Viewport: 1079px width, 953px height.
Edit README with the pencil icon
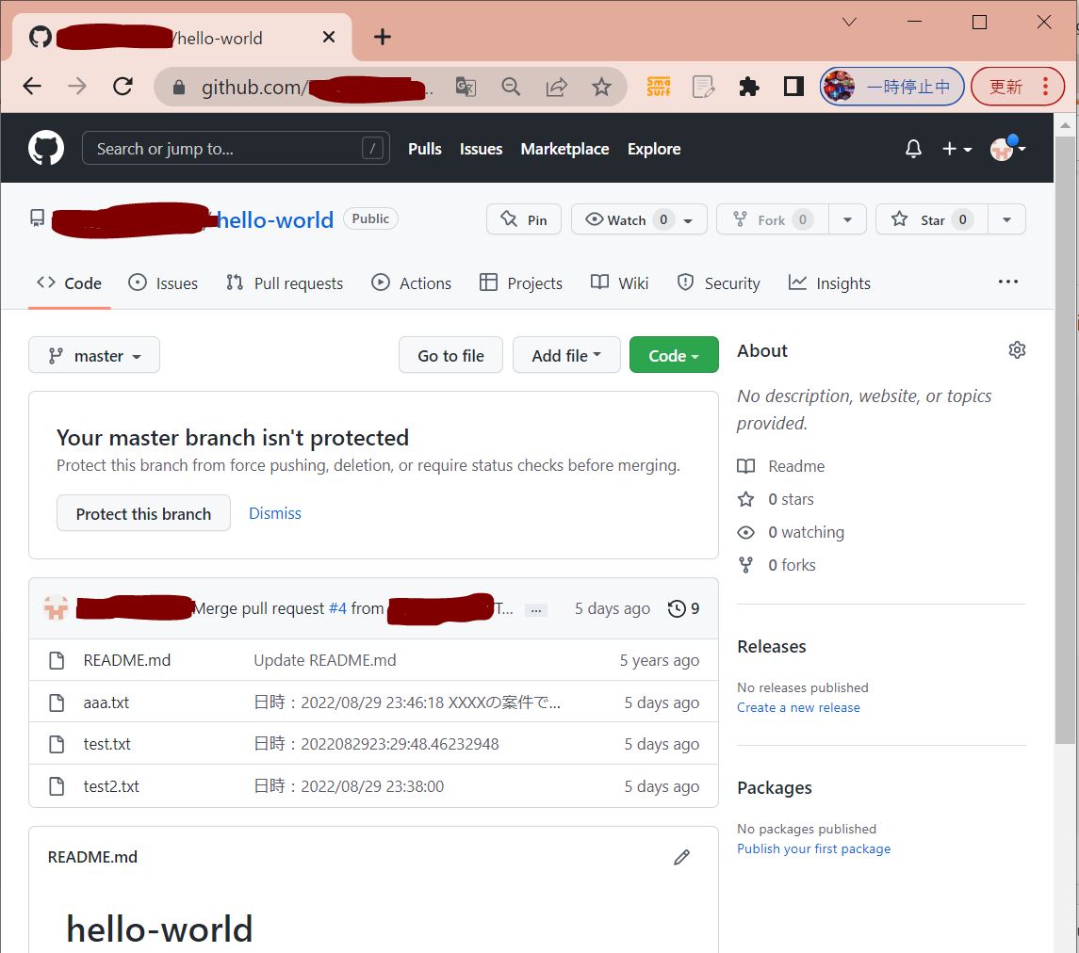coord(681,857)
